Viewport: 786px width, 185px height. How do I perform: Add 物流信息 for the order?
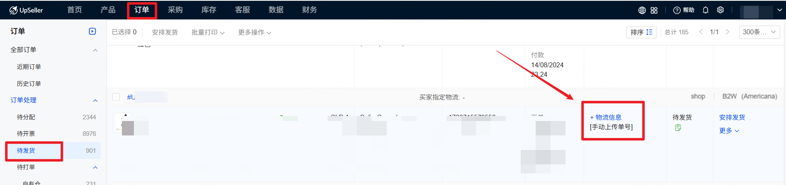click(x=606, y=117)
